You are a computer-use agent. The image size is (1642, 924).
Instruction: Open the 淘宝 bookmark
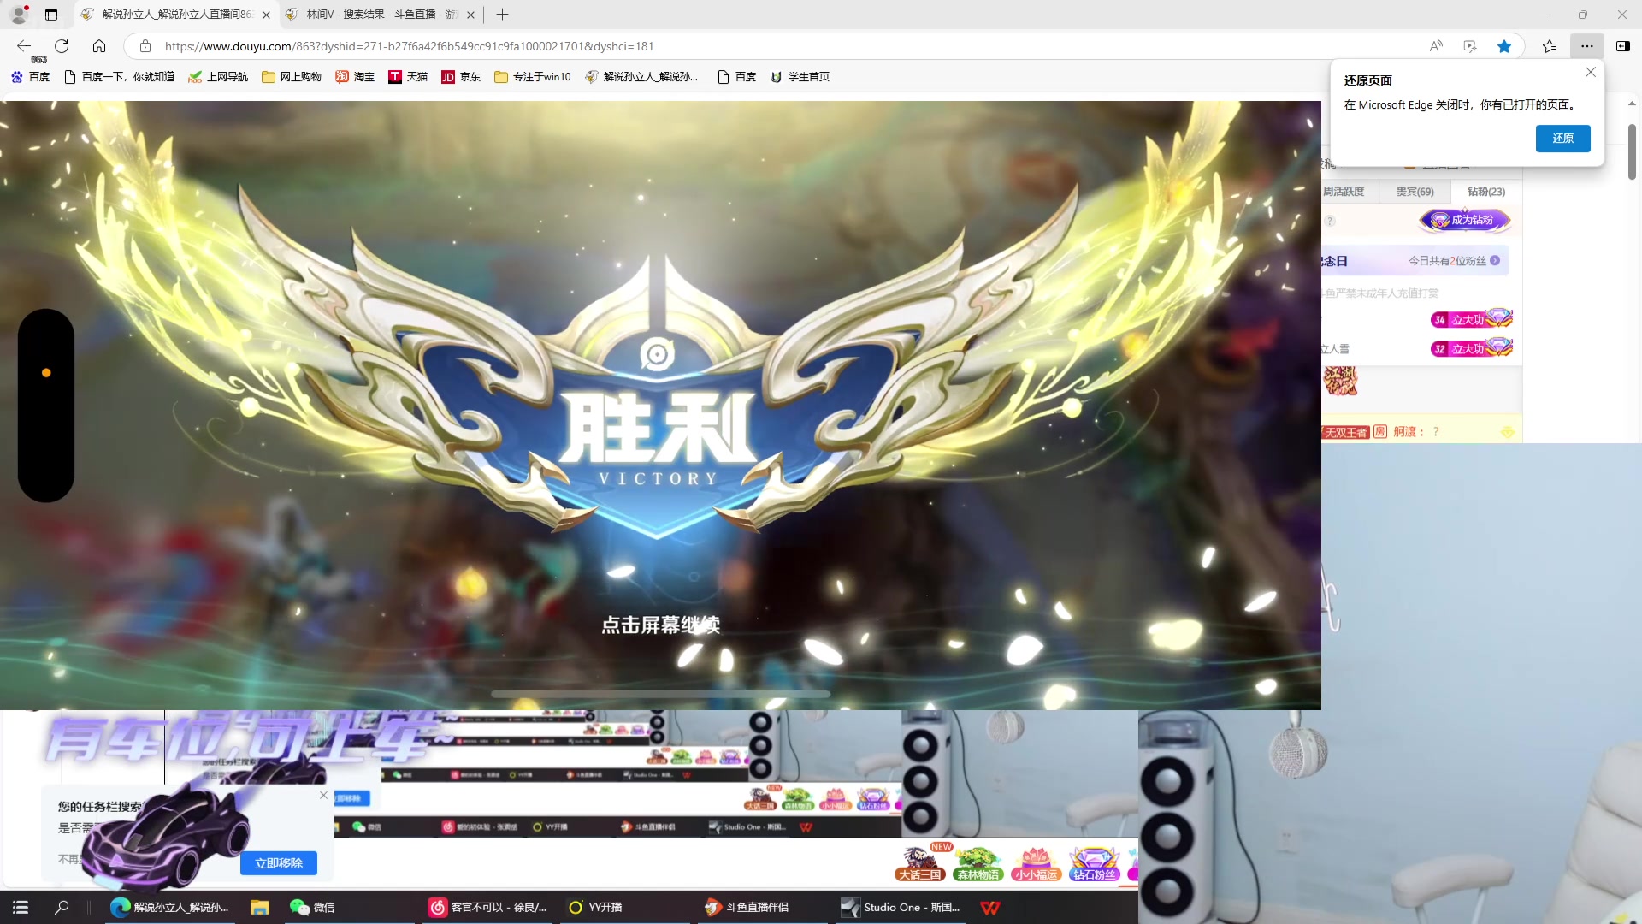(x=355, y=77)
